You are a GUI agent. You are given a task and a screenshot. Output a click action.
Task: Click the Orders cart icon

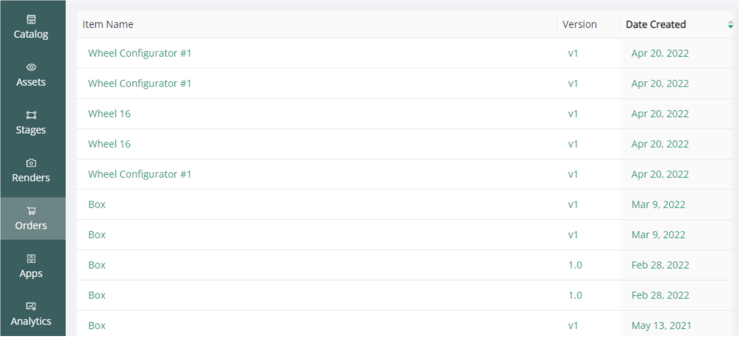pos(31,211)
